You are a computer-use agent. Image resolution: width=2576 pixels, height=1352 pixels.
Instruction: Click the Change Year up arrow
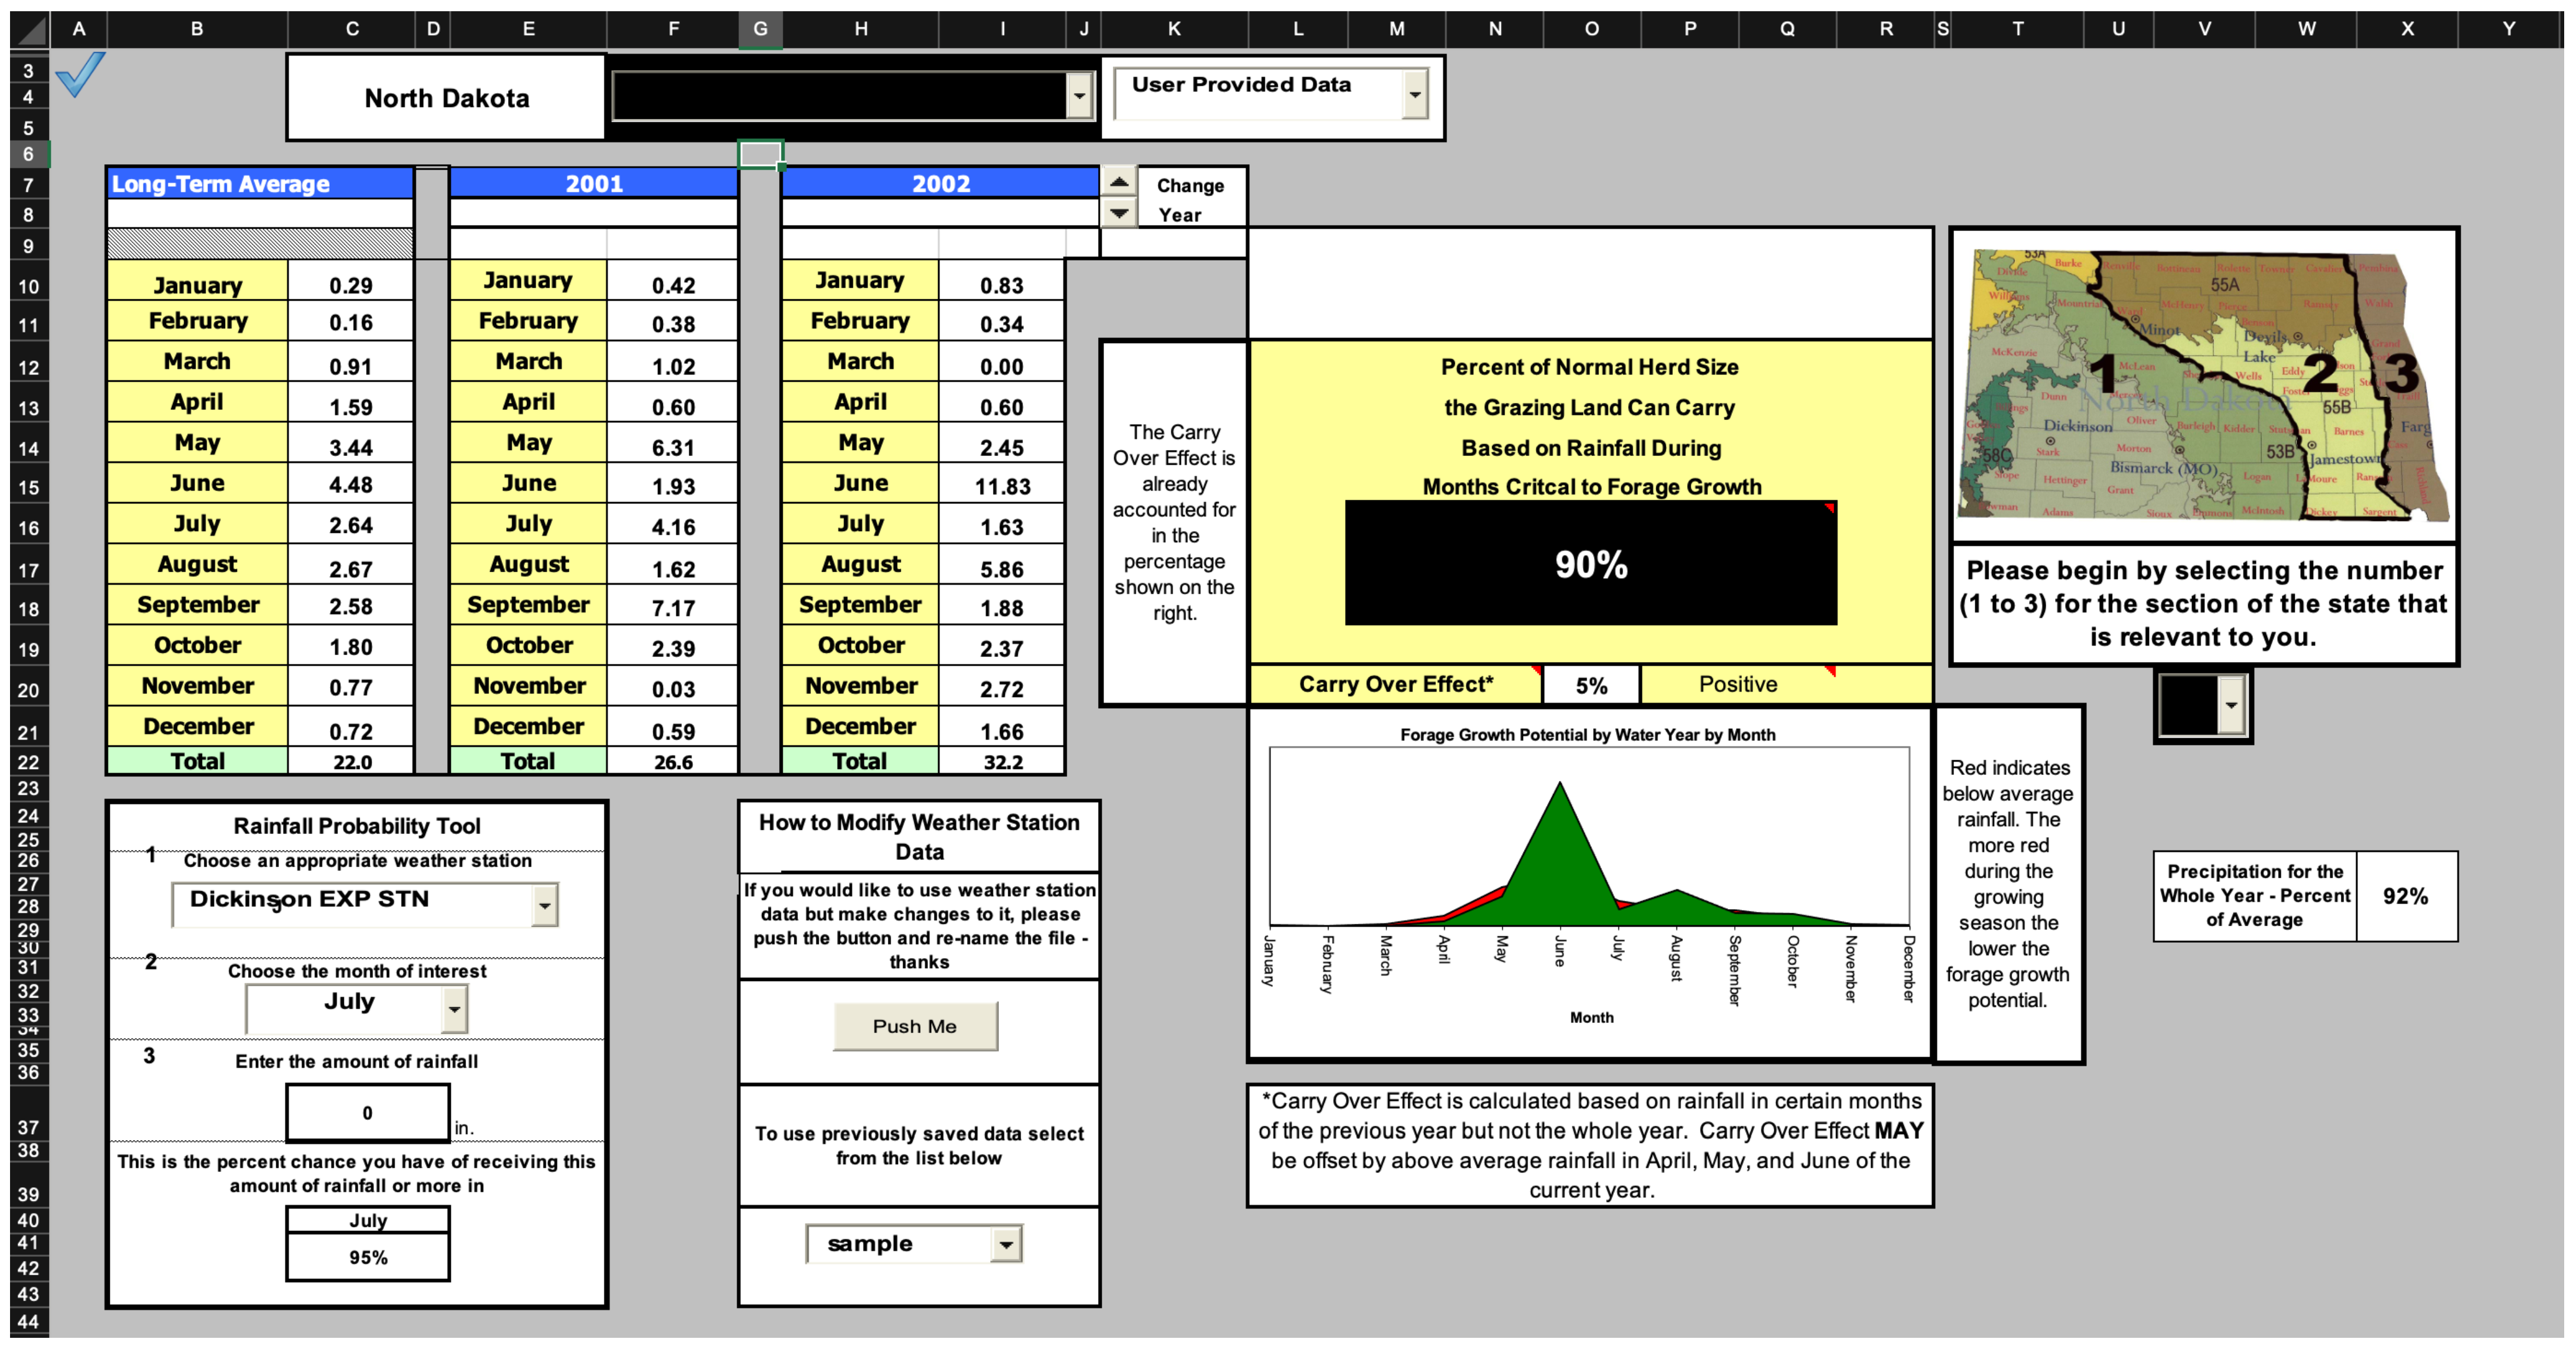(1119, 182)
